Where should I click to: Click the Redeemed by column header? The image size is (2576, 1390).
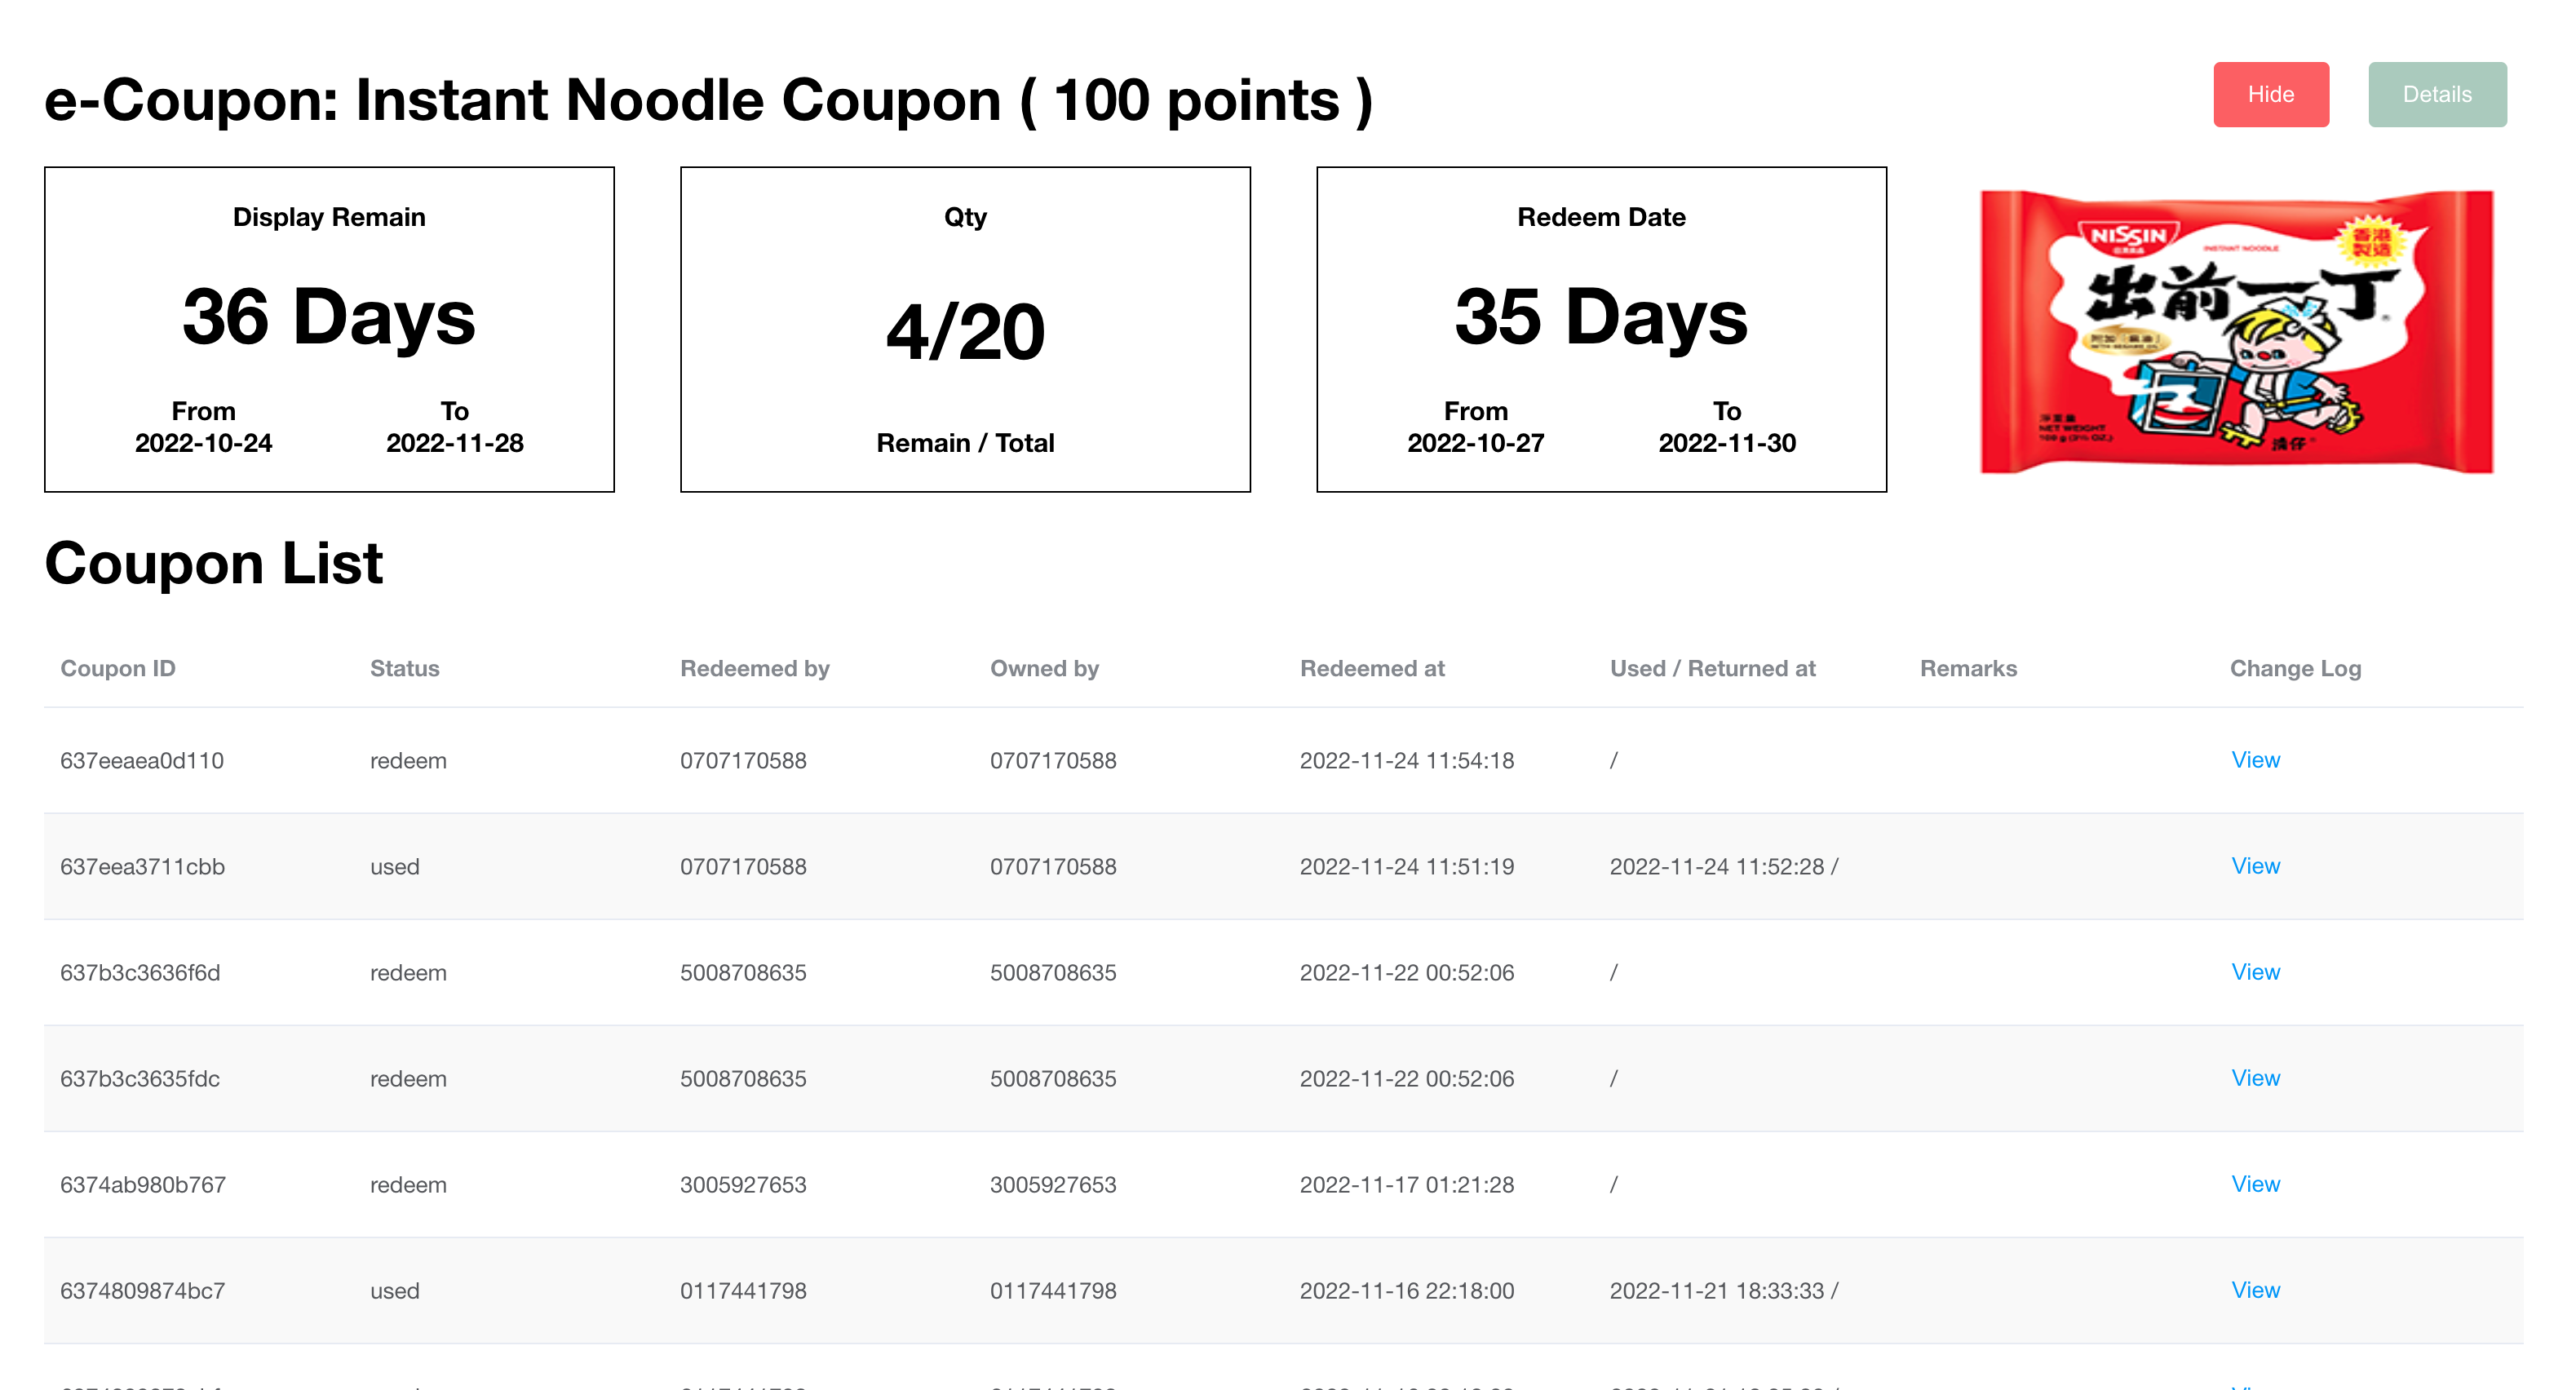tap(755, 669)
